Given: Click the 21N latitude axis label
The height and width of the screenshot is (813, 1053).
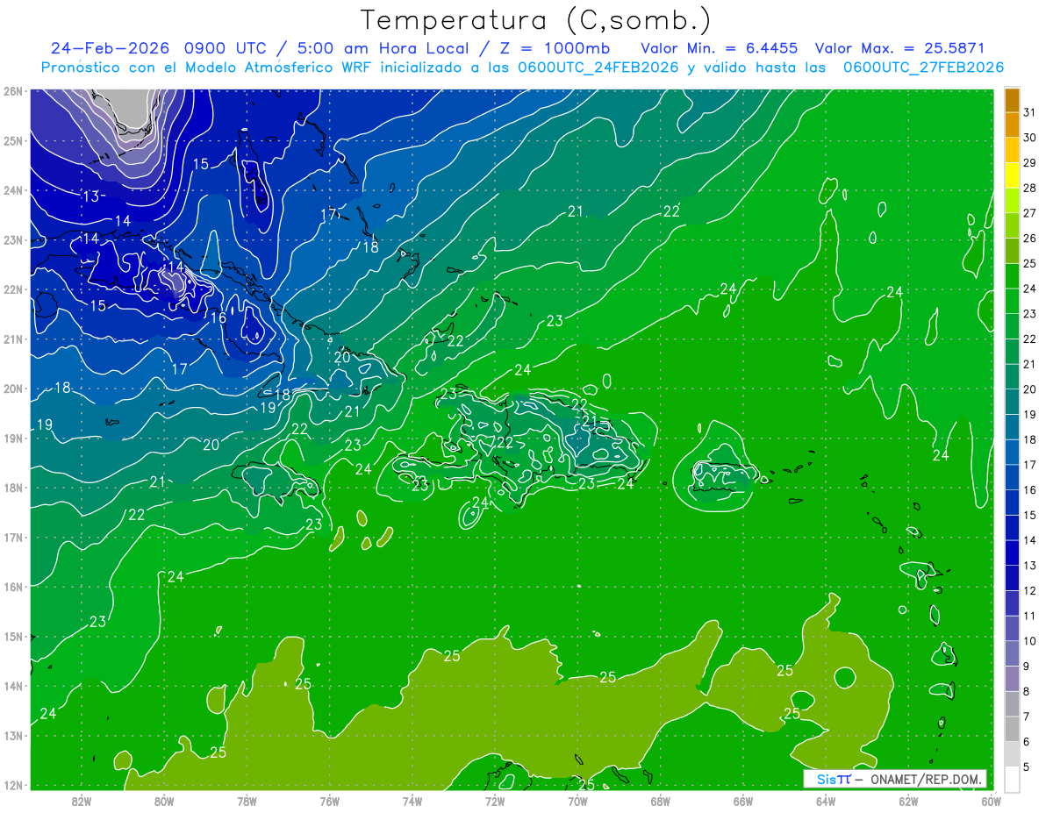Looking at the screenshot, I should [12, 339].
